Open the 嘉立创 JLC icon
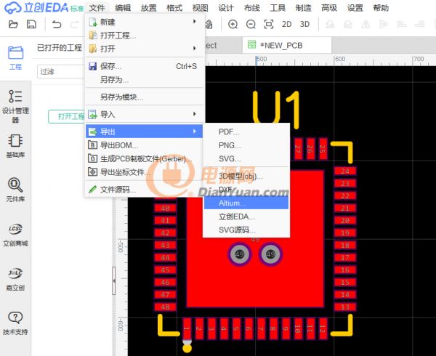 pos(15,279)
